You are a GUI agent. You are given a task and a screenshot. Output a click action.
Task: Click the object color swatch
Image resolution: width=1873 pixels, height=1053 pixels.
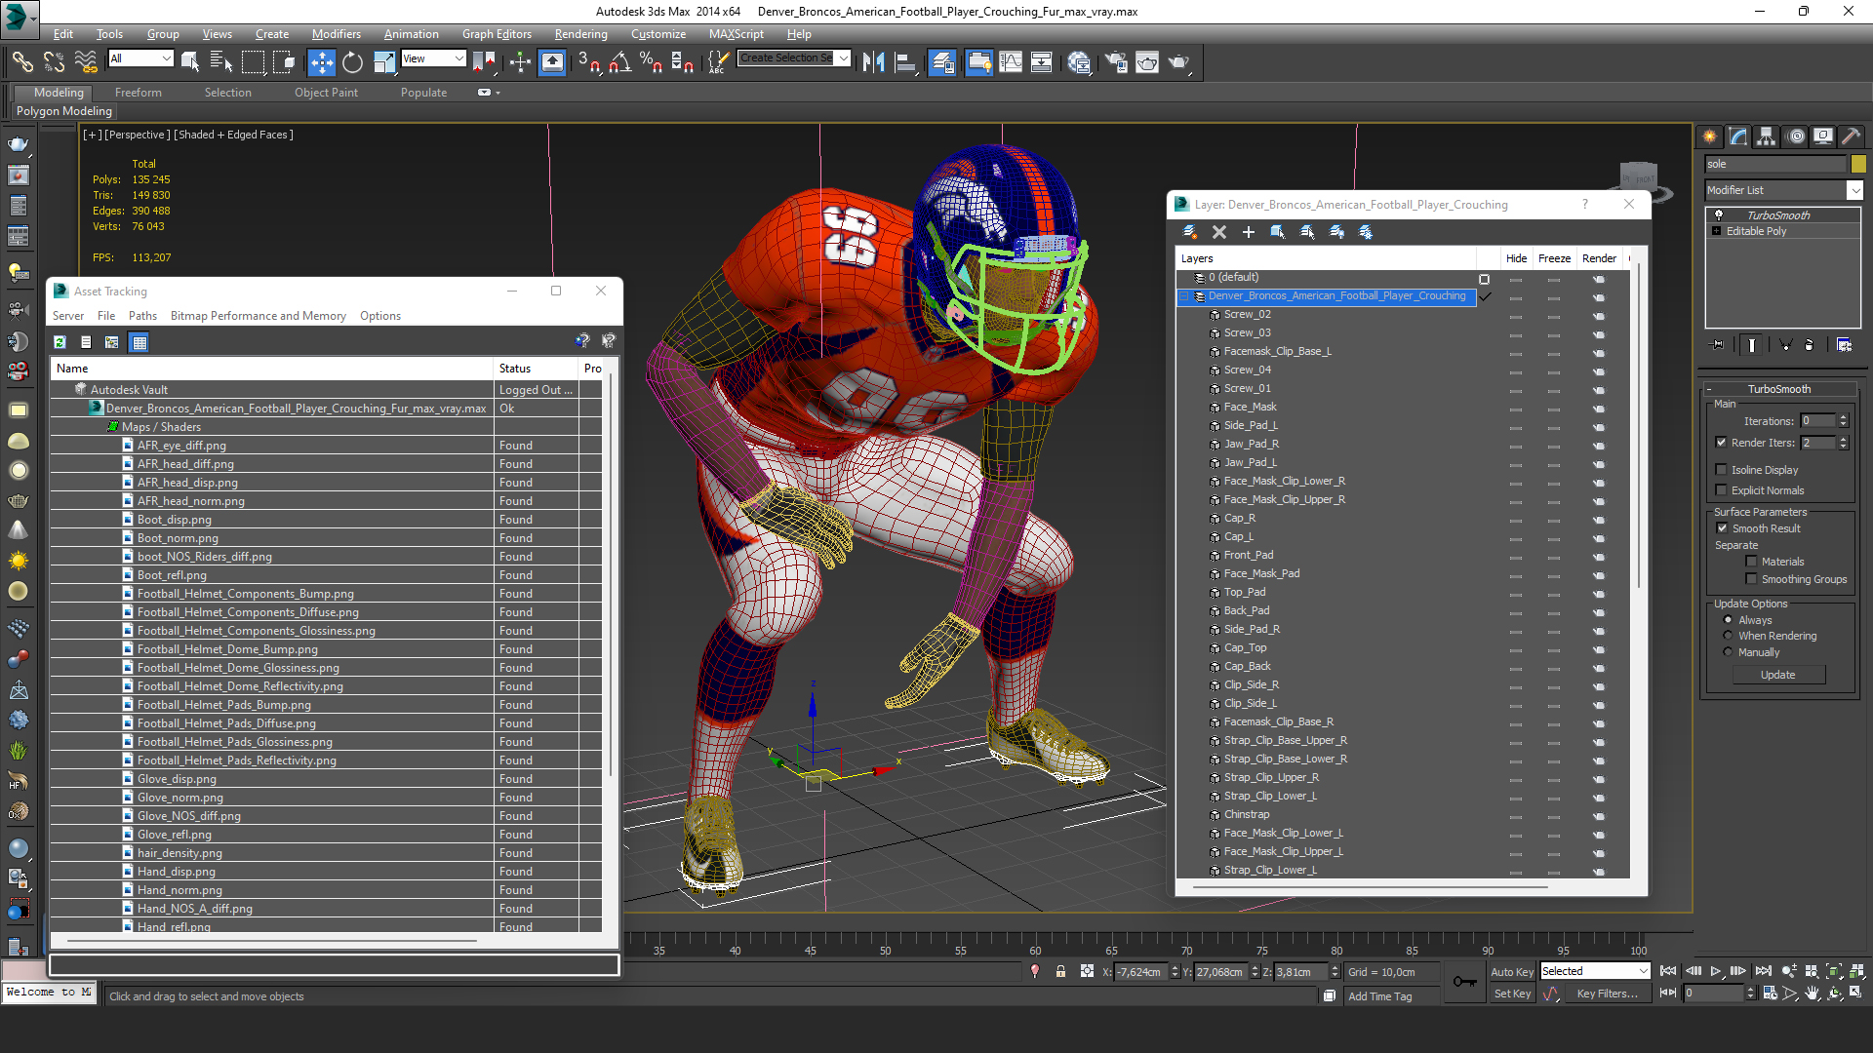1857,164
